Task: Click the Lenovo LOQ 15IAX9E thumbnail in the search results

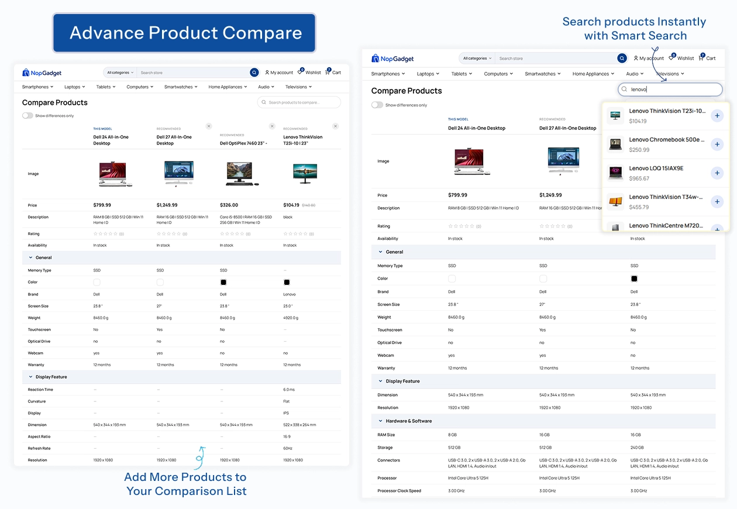Action: 615,173
